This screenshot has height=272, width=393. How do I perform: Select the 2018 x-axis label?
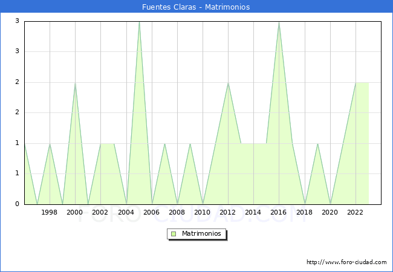point(305,212)
